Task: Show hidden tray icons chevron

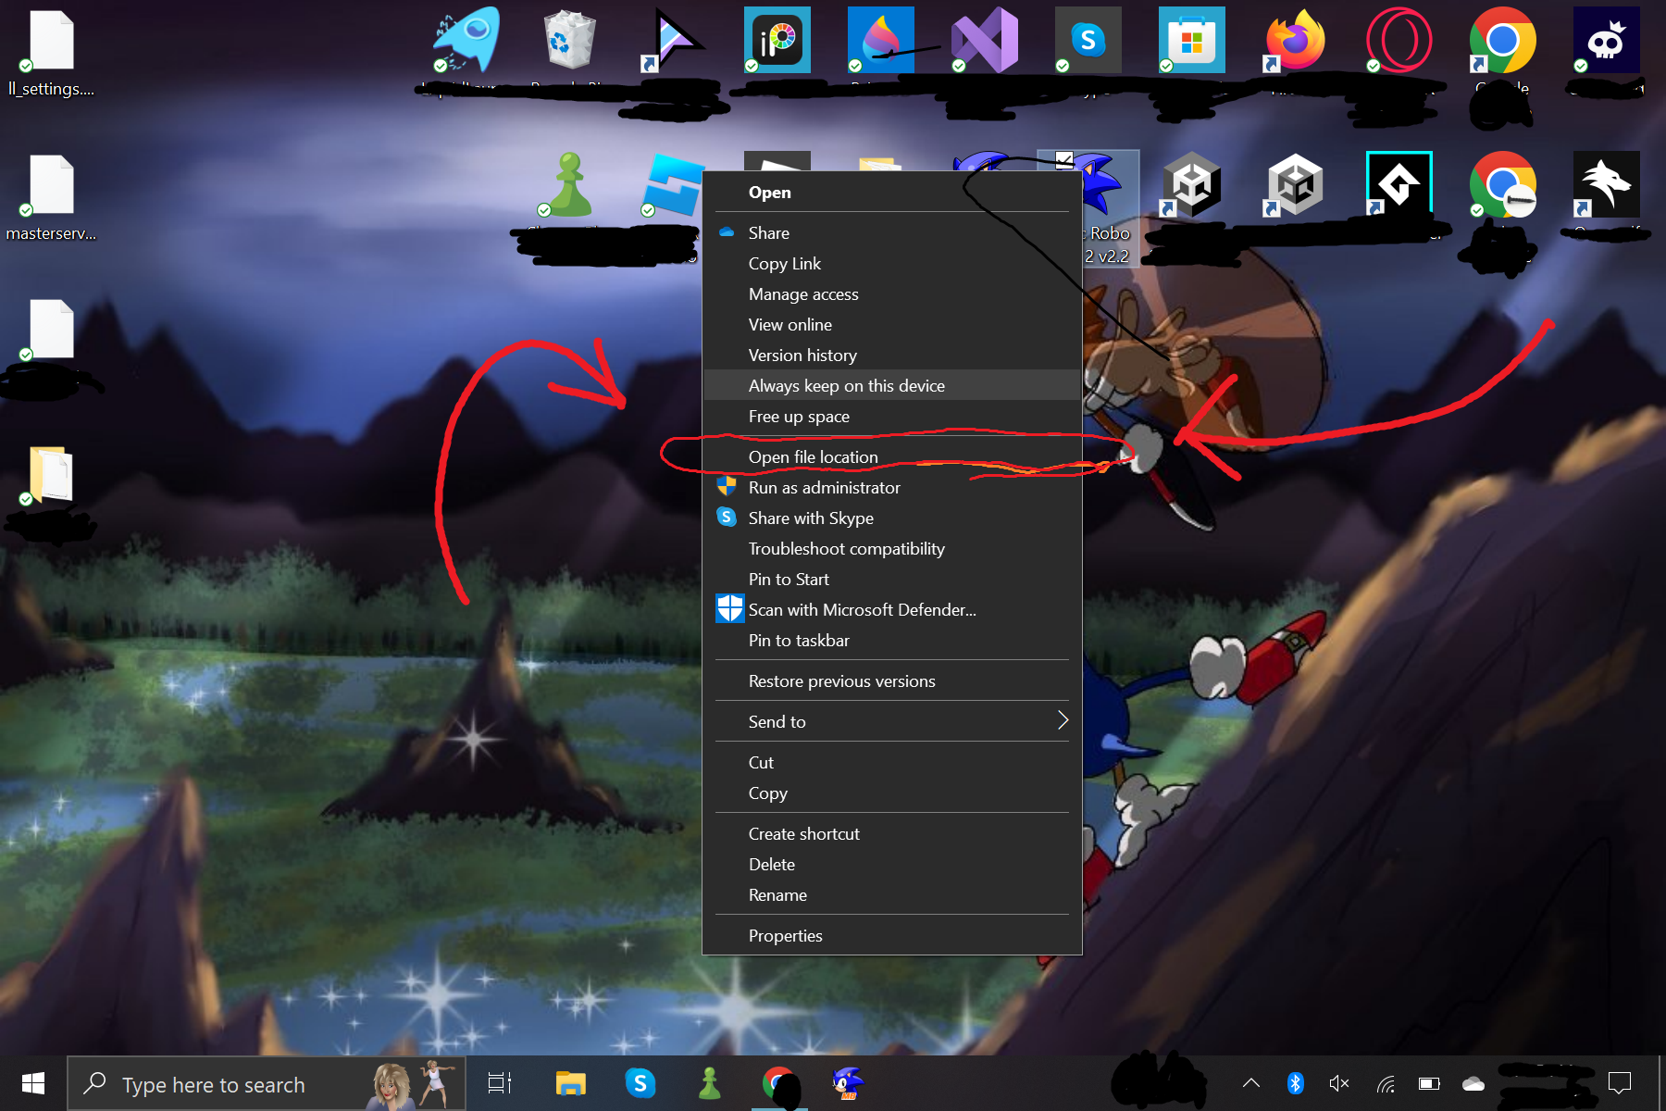Action: pos(1251,1082)
